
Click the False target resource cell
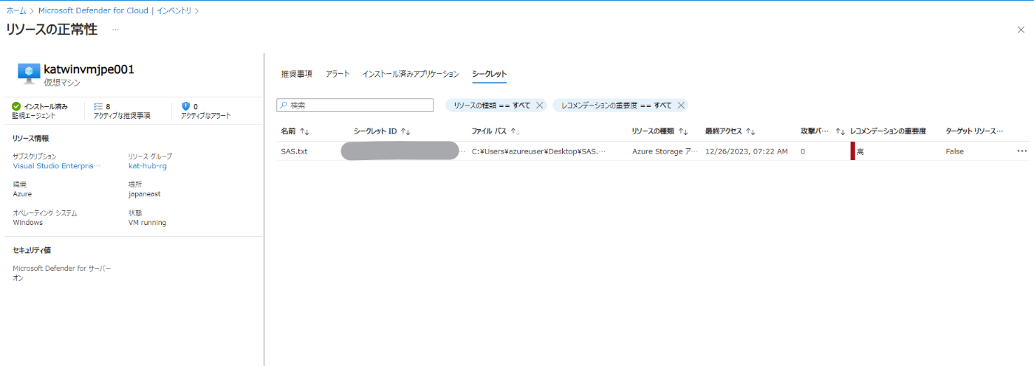954,151
